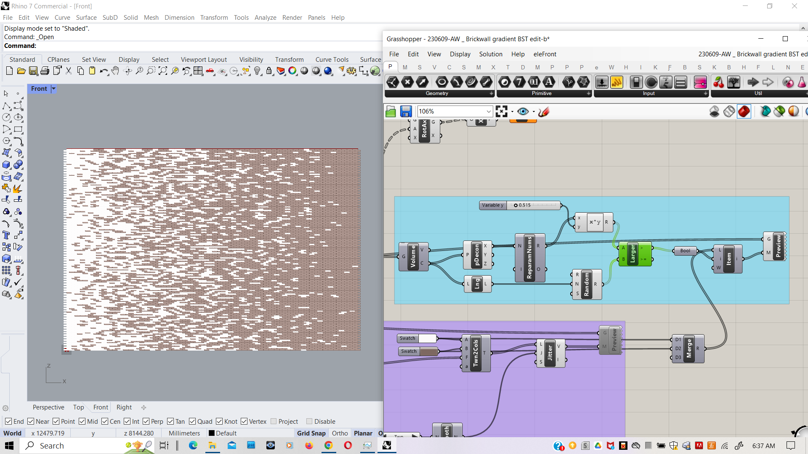Enable shaded preview red cylinder icon
Screen dimensions: 808x454
coord(744,111)
